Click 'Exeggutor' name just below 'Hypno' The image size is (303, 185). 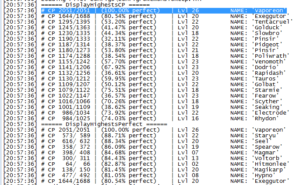271,182
